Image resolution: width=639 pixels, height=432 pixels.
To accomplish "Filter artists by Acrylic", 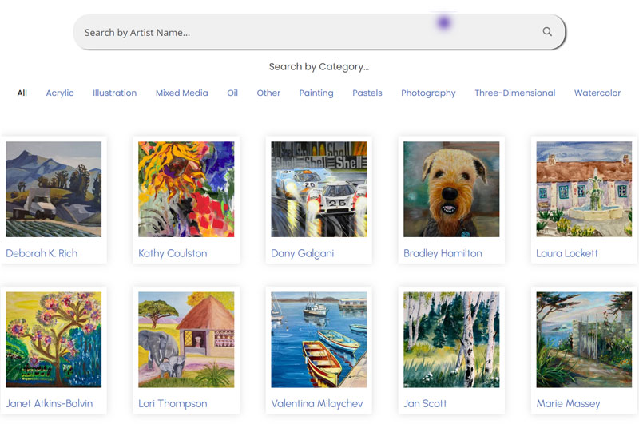I will (x=60, y=93).
